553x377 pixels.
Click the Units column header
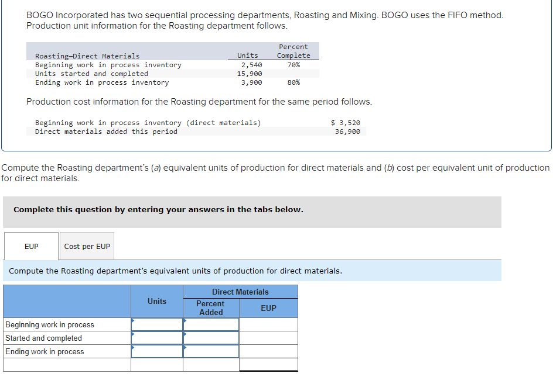coord(156,301)
